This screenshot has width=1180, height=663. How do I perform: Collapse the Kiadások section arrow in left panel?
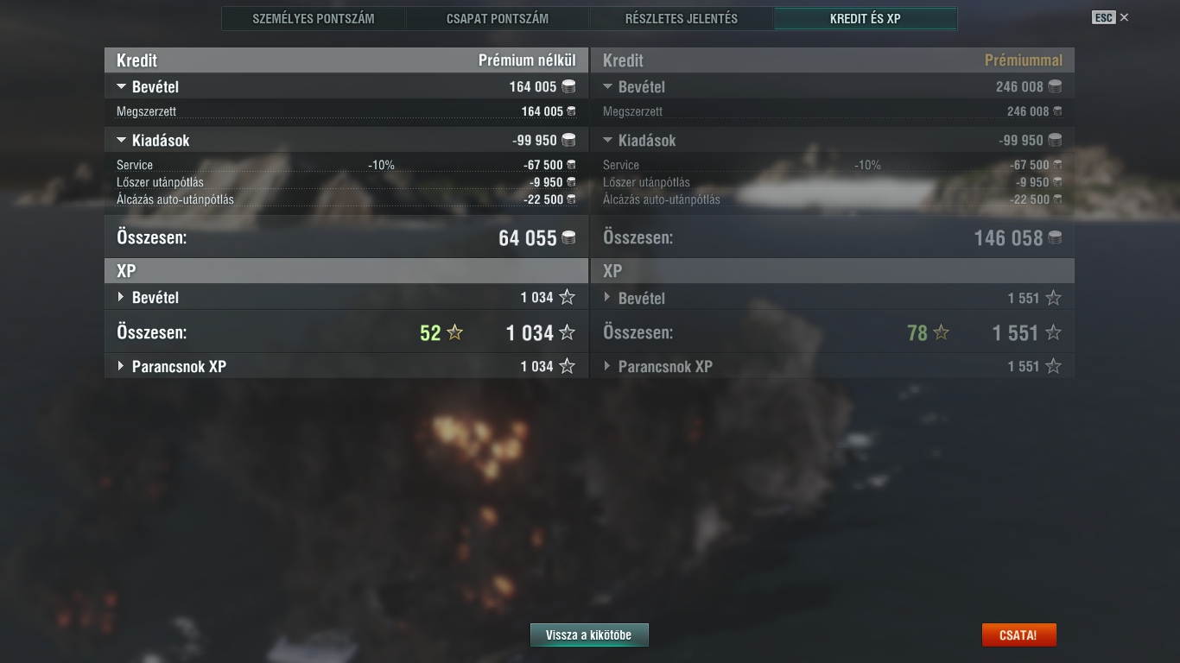(122, 141)
